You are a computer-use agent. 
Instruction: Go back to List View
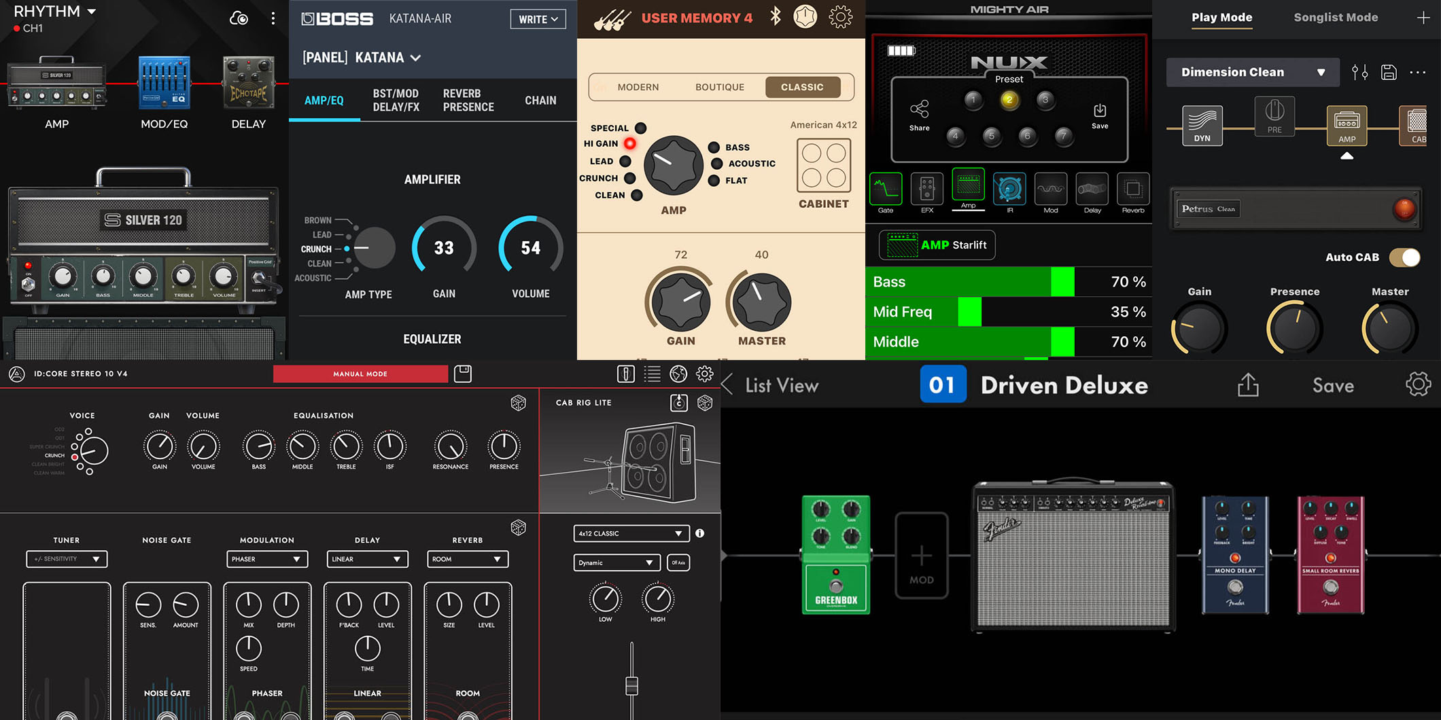(x=771, y=385)
